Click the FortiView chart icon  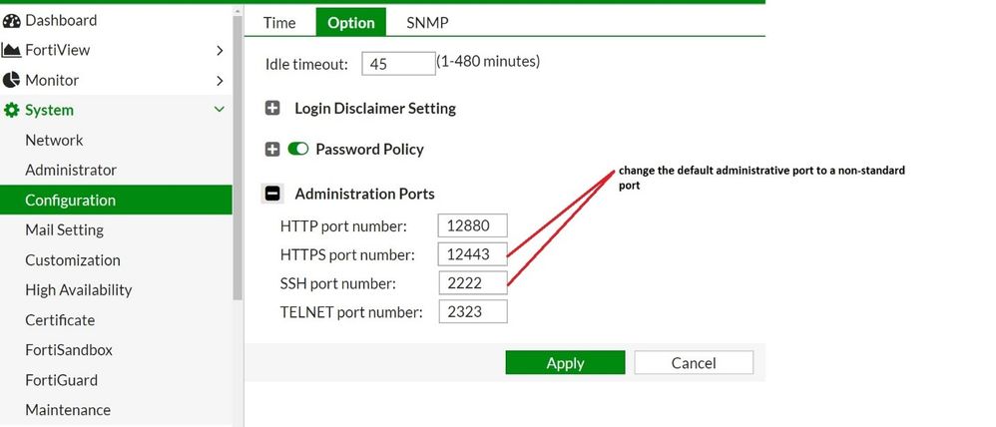[12, 50]
